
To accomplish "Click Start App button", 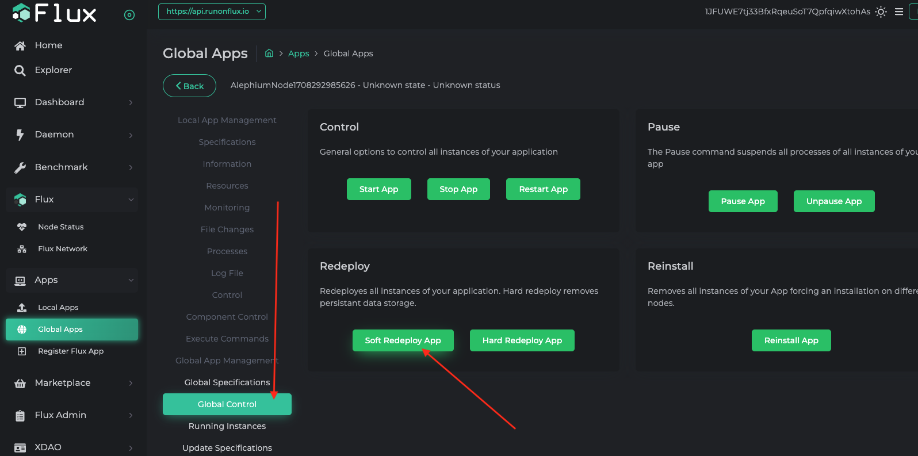I will coord(378,189).
